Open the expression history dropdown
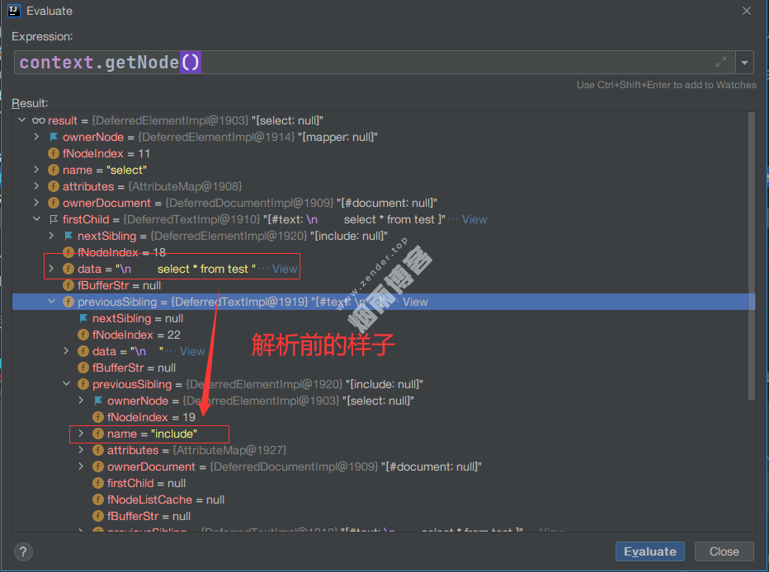This screenshot has width=769, height=572. pos(745,63)
